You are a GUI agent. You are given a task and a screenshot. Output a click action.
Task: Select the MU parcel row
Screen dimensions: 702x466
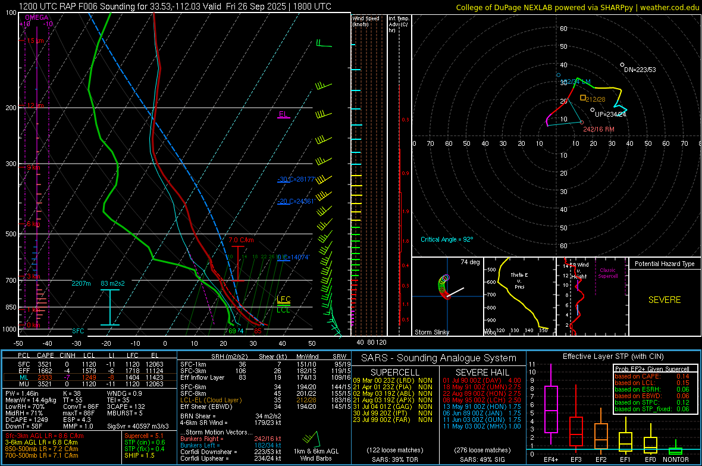click(x=90, y=383)
